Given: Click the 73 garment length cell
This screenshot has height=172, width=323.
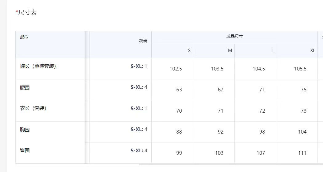Looking at the screenshot, I should pyautogui.click(x=303, y=111).
